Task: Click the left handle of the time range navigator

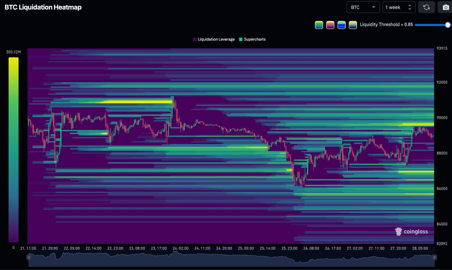Action: (x=29, y=257)
